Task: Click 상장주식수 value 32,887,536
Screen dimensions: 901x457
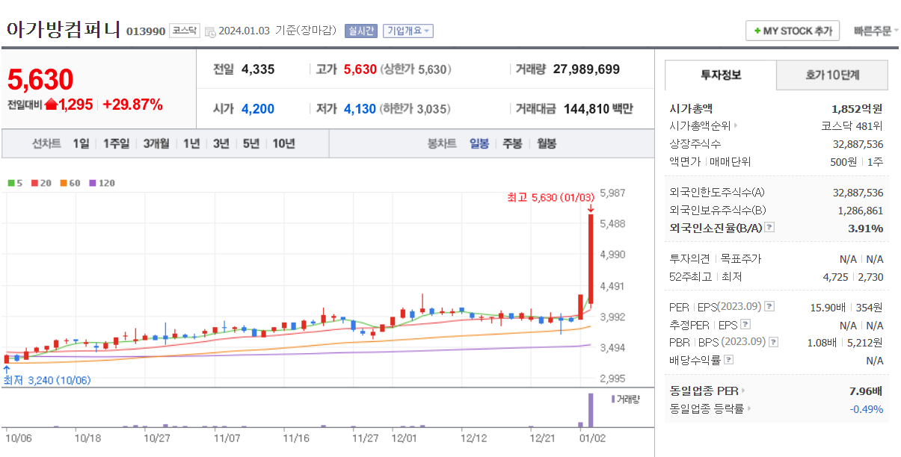Action: (858, 144)
